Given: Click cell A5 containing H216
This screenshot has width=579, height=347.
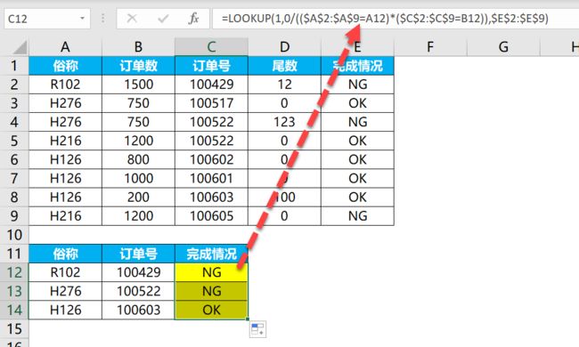Looking at the screenshot, I should click(65, 141).
